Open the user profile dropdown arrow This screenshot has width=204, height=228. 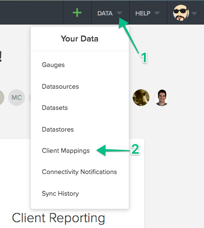pyautogui.click(x=194, y=13)
